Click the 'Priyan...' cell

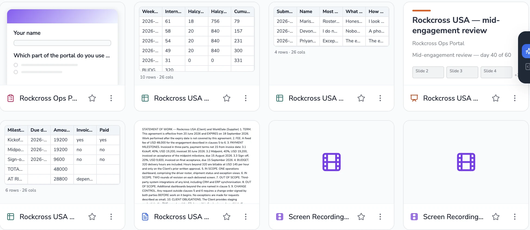tap(308, 41)
